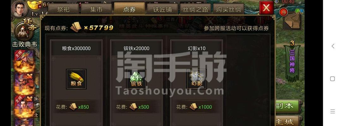Open the 购买丝绸 tab
The height and width of the screenshot is (126, 342).
coord(228,9)
